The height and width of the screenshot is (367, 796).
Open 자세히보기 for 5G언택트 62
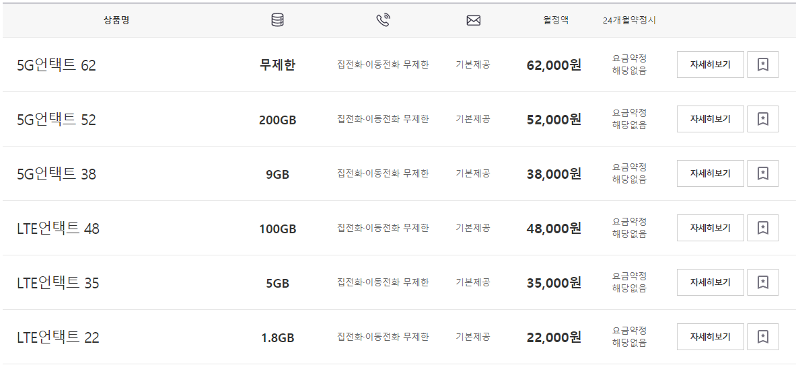[710, 65]
